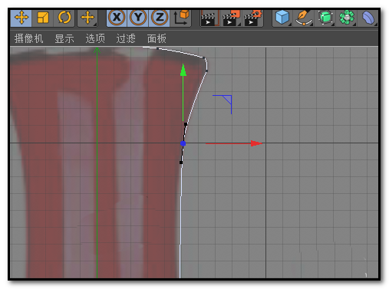
Task: Toggle the Y axis lock
Action: click(138, 18)
